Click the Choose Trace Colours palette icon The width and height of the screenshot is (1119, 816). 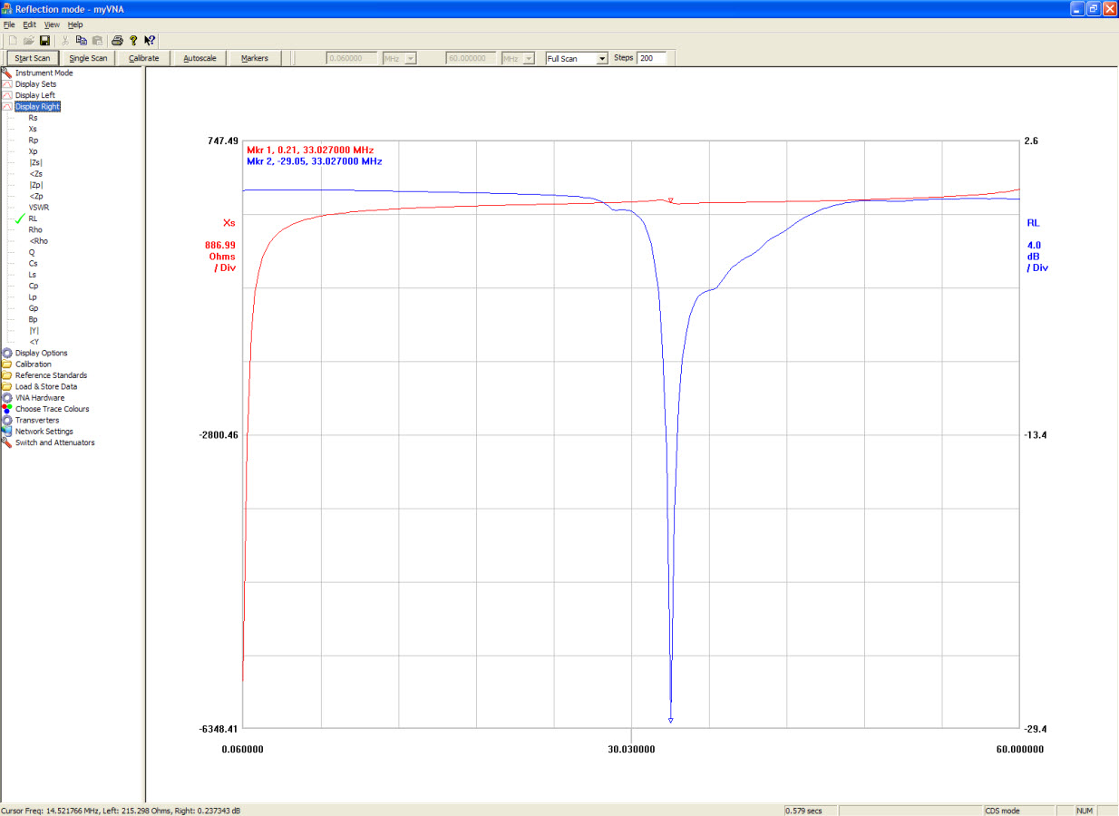pos(6,409)
